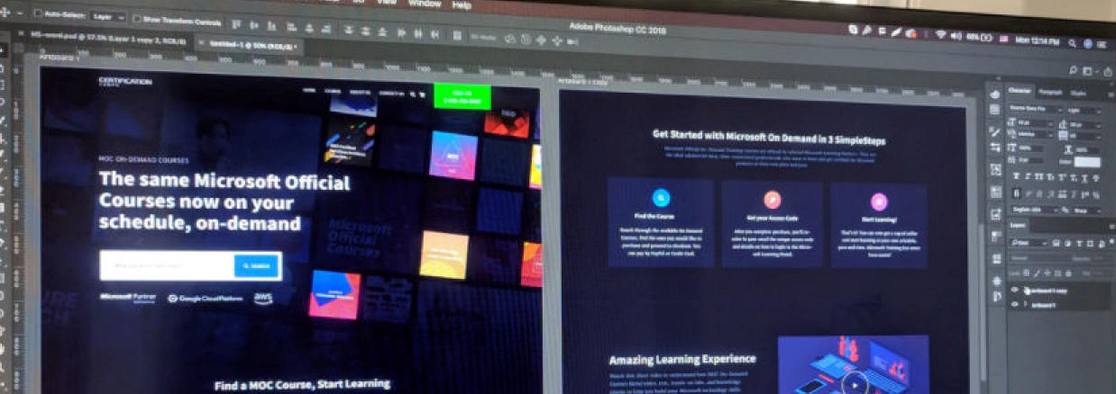Viewport: 1116px width, 394px height.
Task: Apply Faux Bold in Character panel
Action: click(x=1017, y=175)
